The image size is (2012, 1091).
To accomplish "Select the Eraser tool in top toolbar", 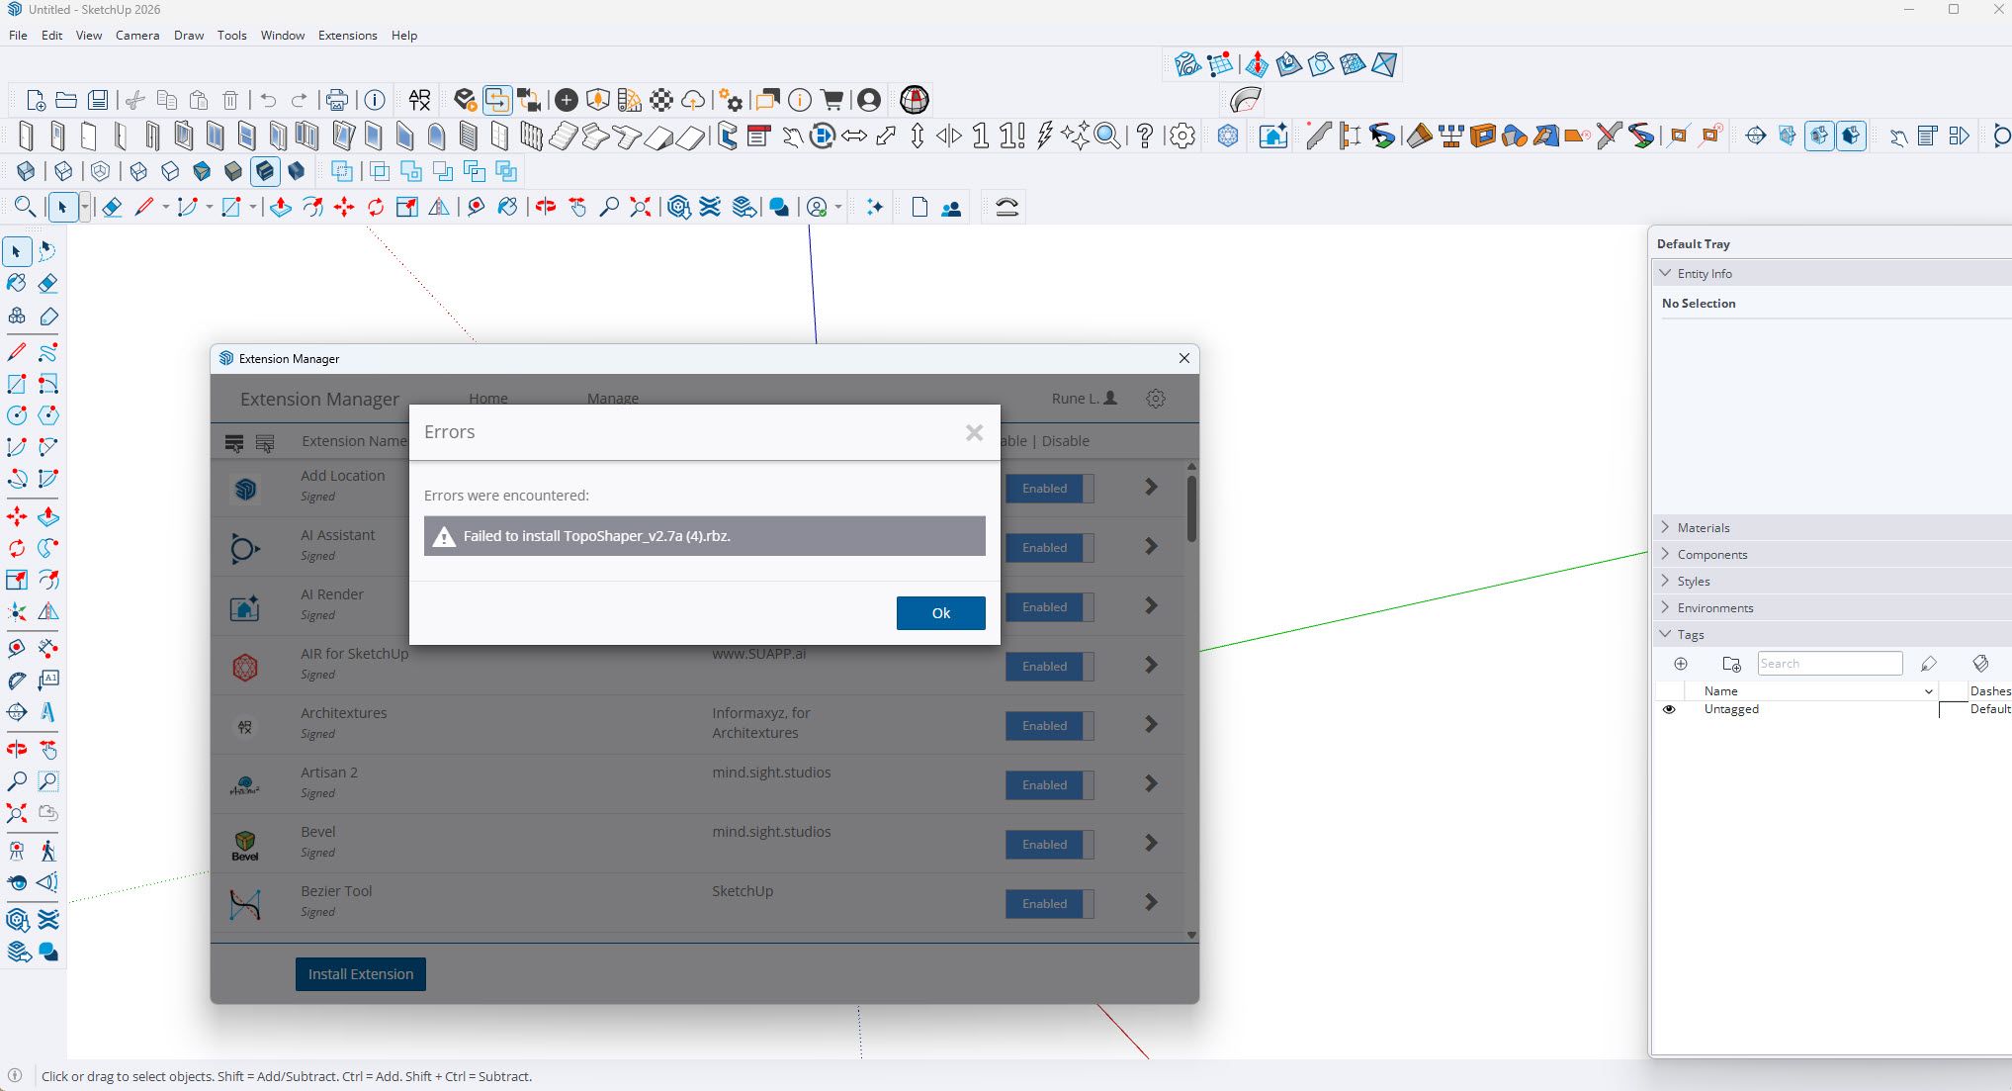I will 112,207.
